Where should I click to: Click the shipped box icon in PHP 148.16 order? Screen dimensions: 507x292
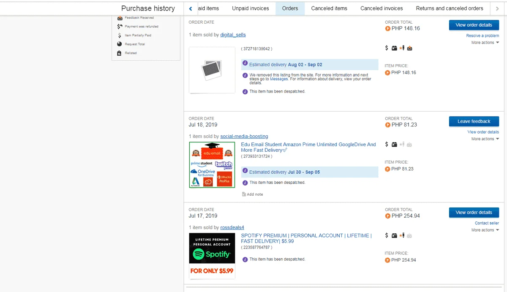point(394,48)
